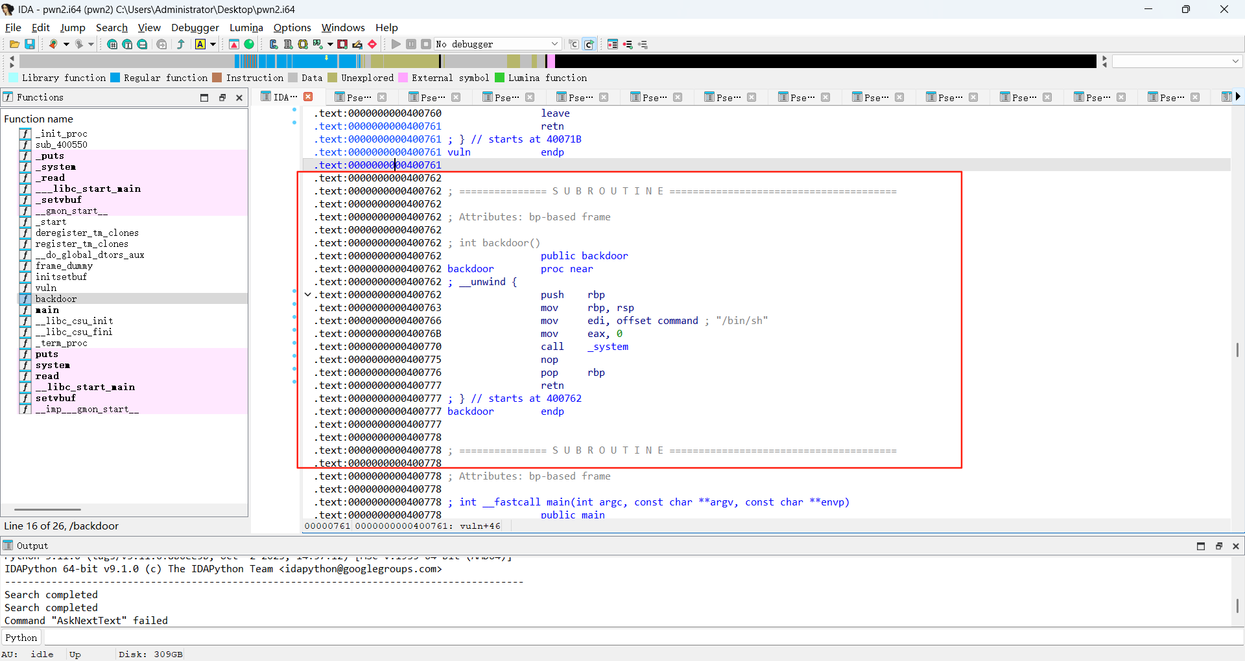Screen dimensions: 1245x661
Task: Click the red-dot list toolbar icon
Action: tap(628, 44)
